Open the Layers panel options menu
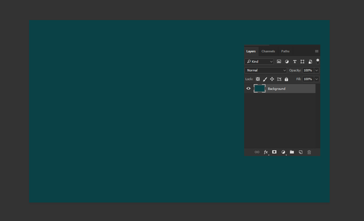Viewport: 364px width, 221px height. (317, 51)
